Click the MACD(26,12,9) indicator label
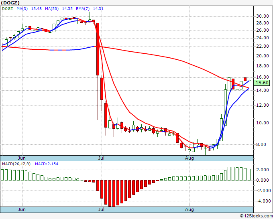This screenshot has height=219, width=273. 16,164
